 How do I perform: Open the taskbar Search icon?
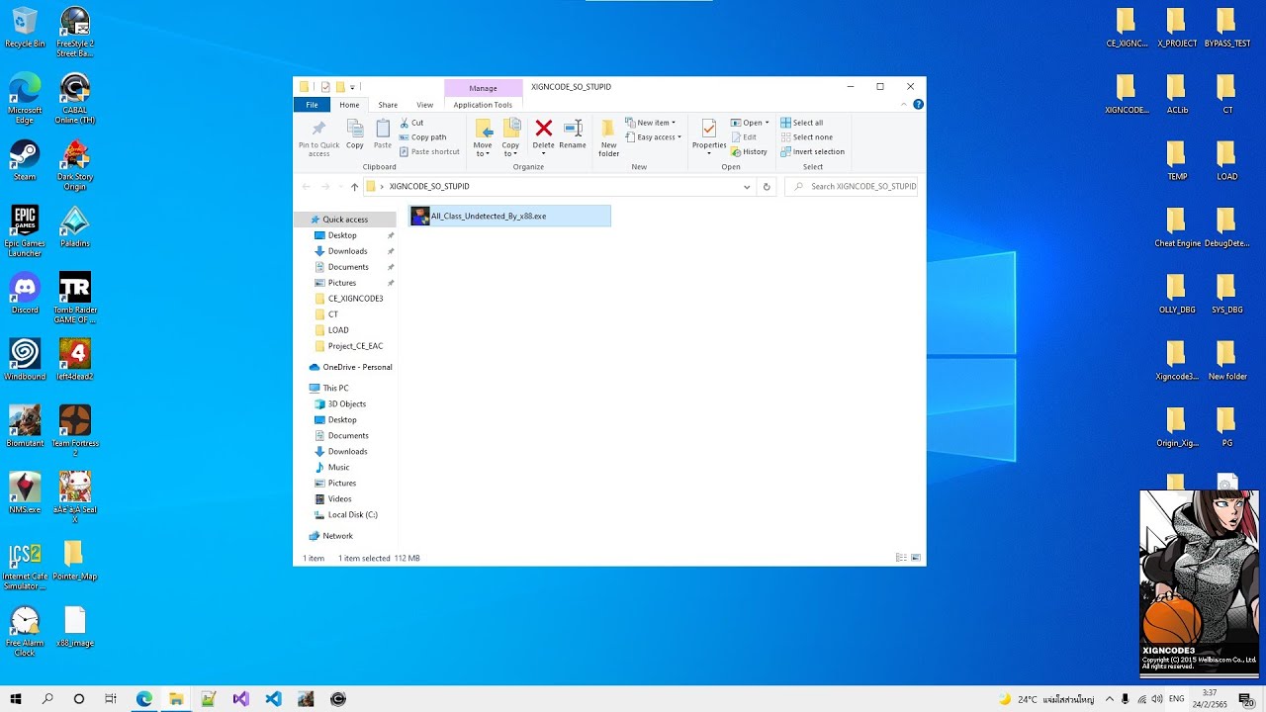tap(47, 699)
